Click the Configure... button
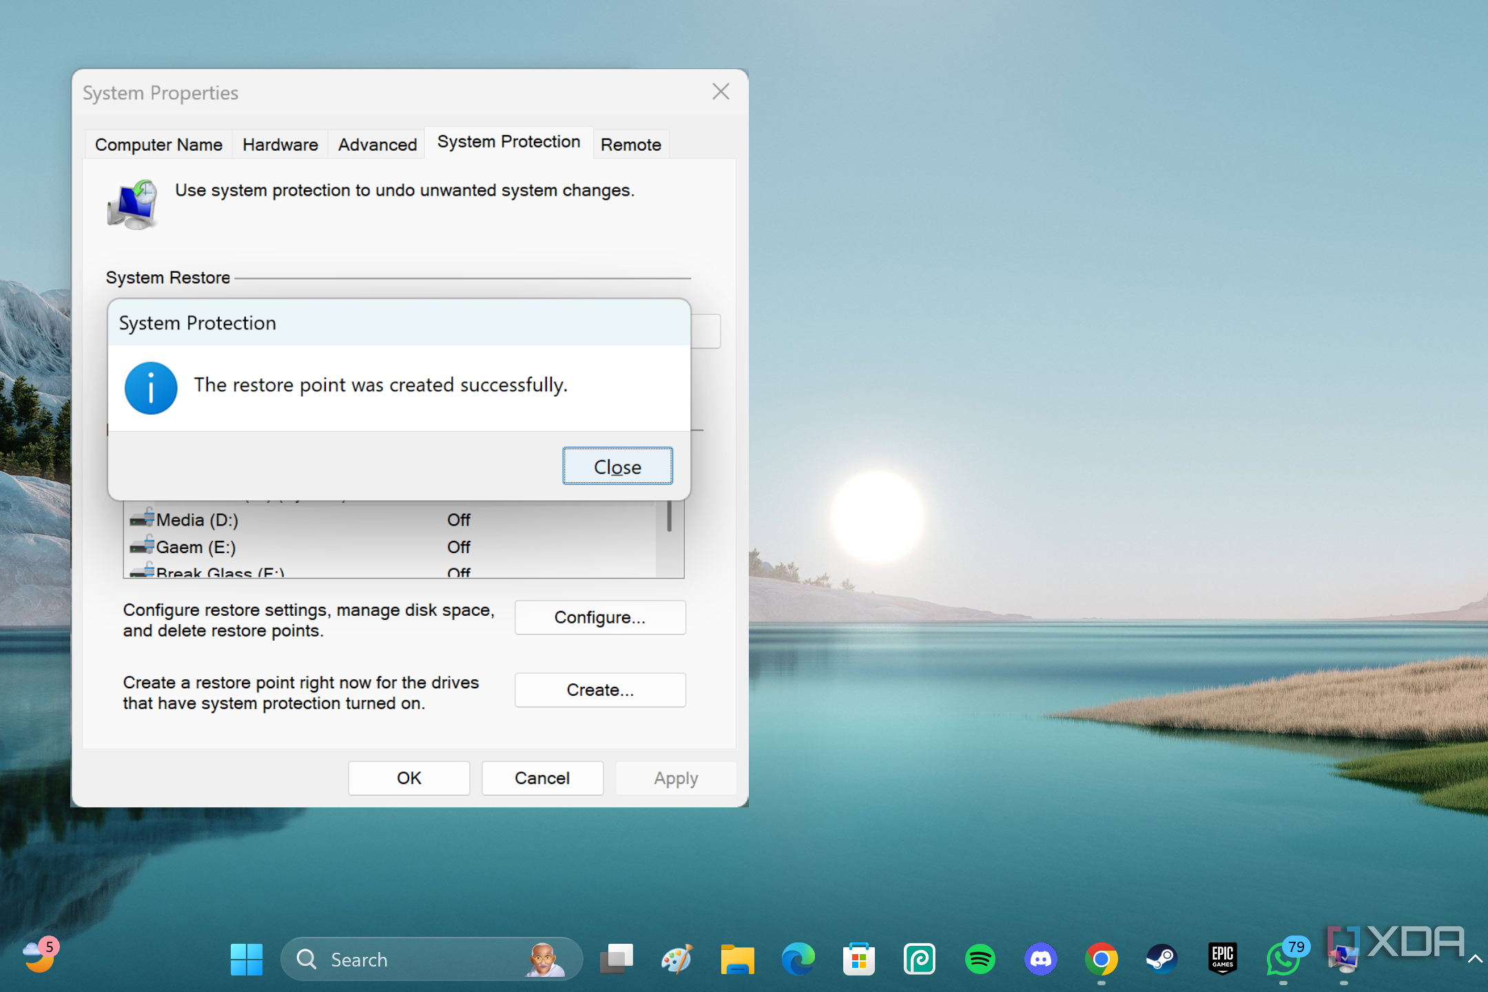The width and height of the screenshot is (1488, 992). click(600, 617)
